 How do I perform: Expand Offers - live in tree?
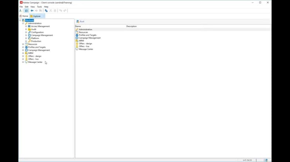(23, 59)
